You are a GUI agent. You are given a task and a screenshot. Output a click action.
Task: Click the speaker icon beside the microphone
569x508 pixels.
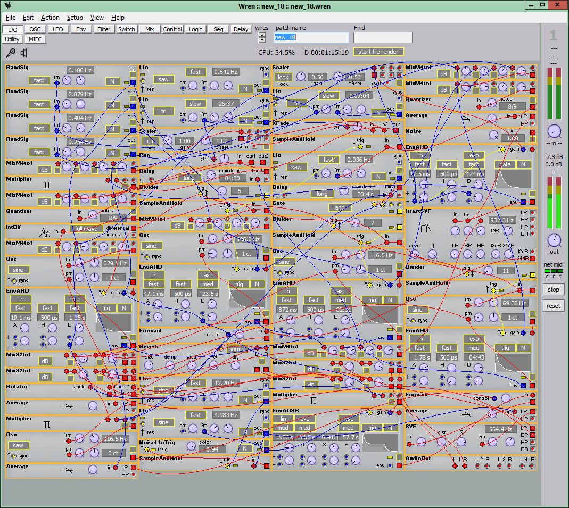point(23,53)
